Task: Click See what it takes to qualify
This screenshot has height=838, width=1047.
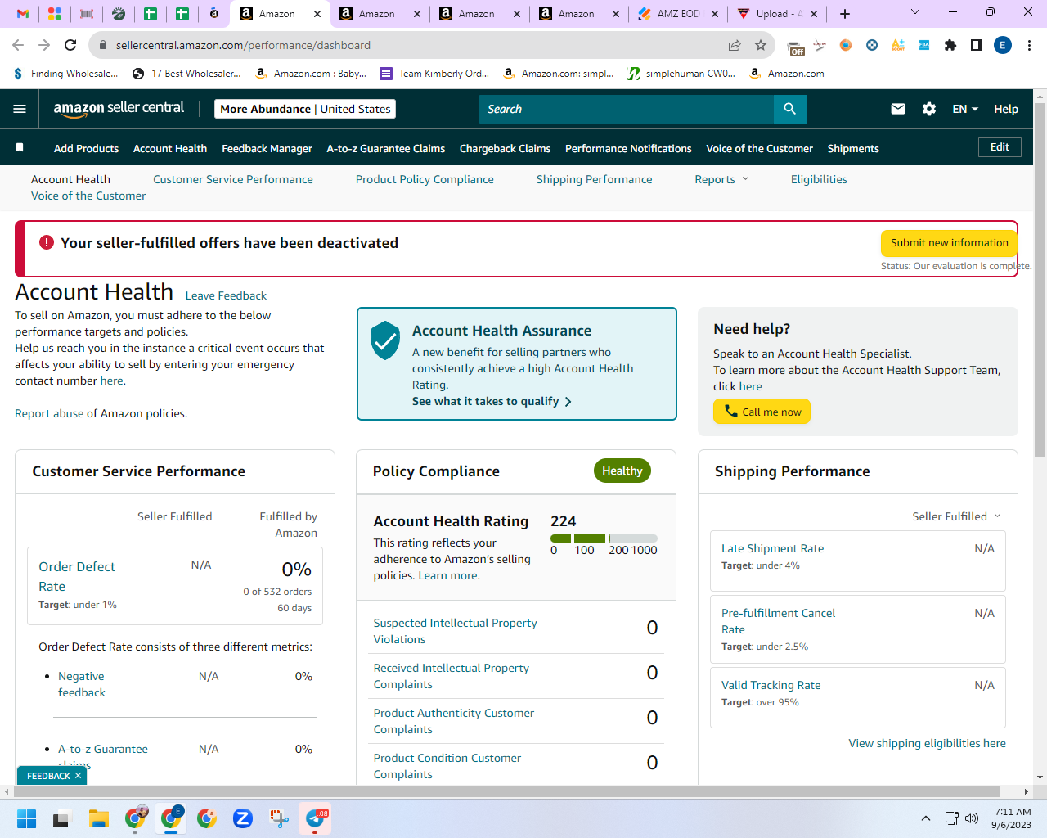Action: coord(492,401)
